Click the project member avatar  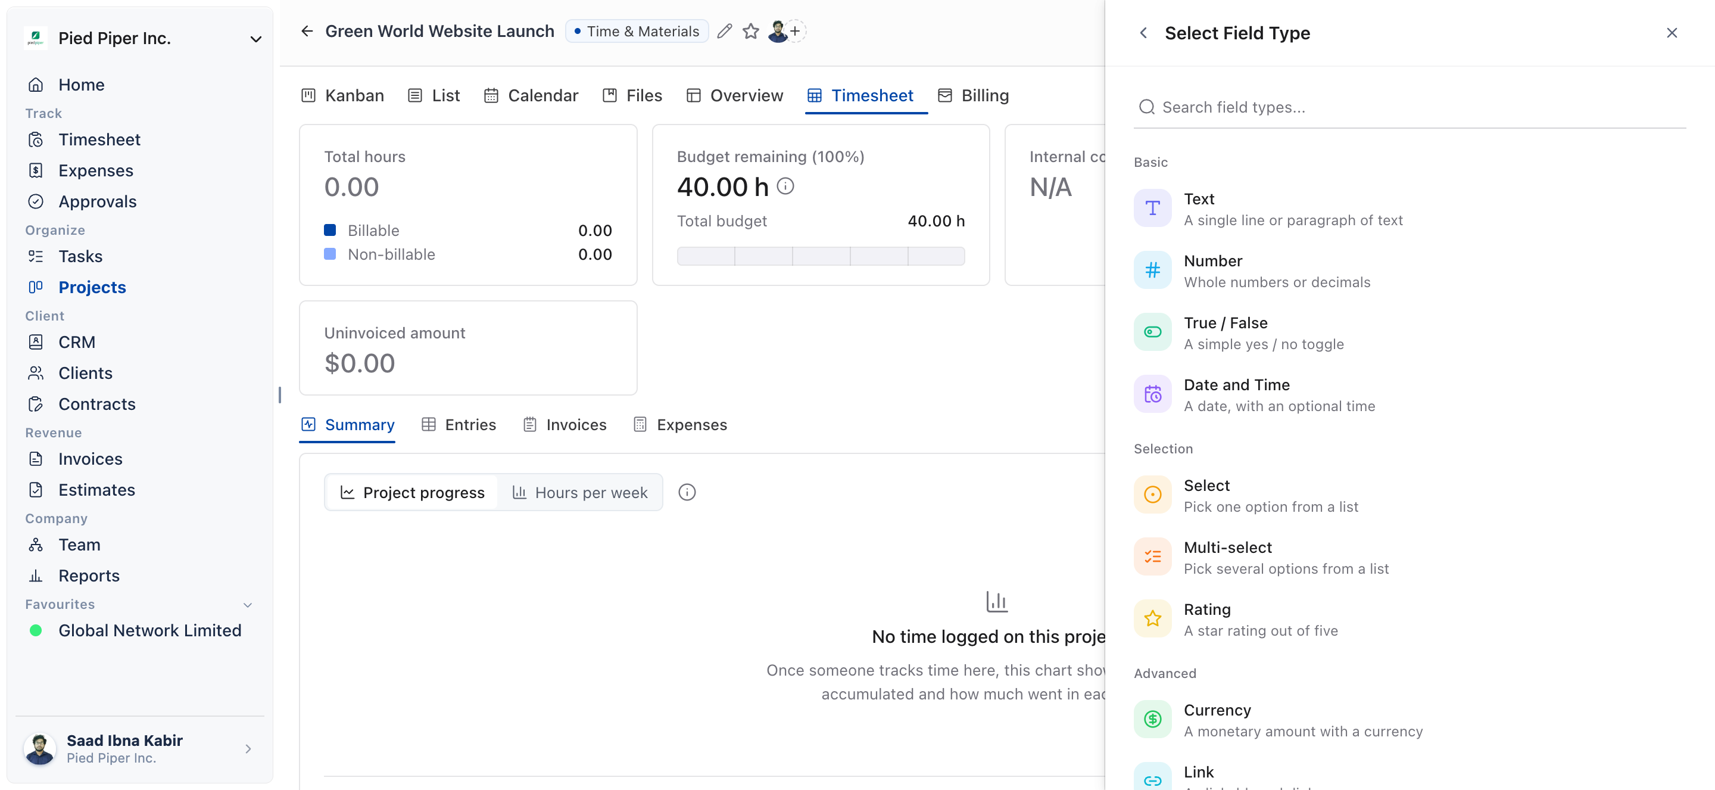coord(778,32)
